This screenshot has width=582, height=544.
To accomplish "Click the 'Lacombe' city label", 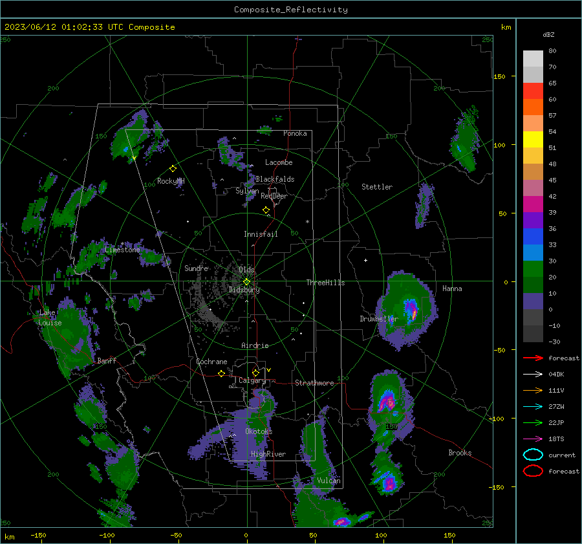I will click(279, 162).
